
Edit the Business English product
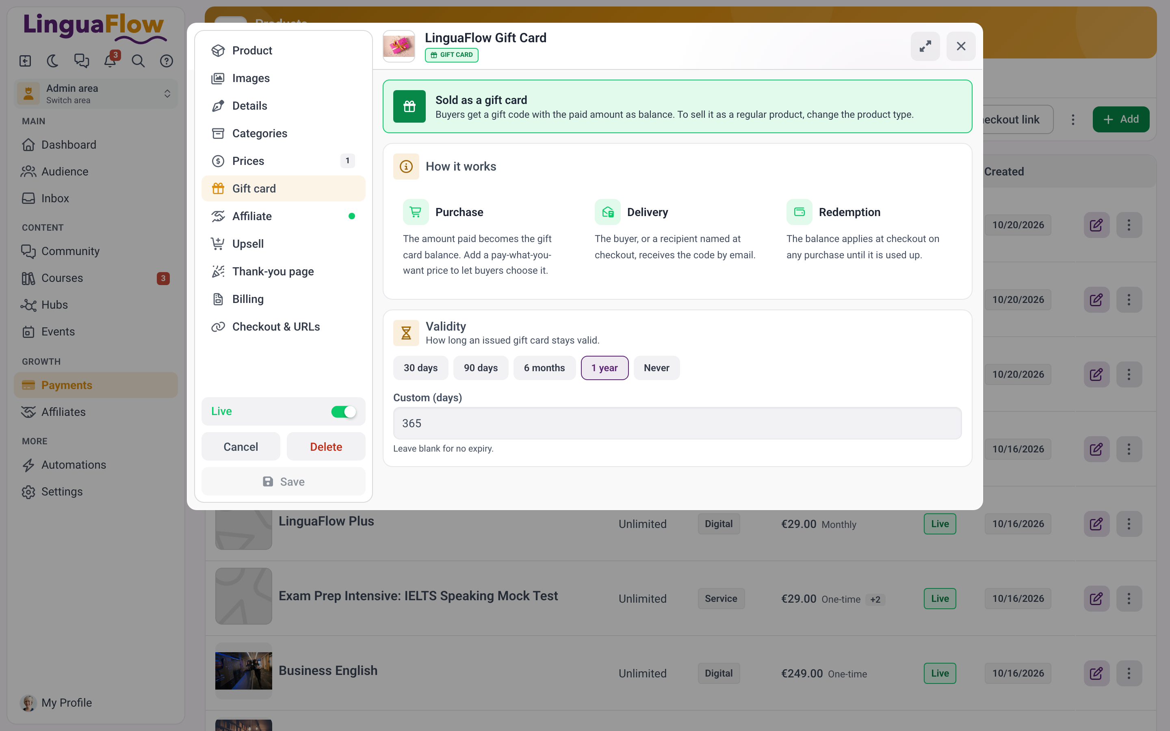(x=1096, y=673)
